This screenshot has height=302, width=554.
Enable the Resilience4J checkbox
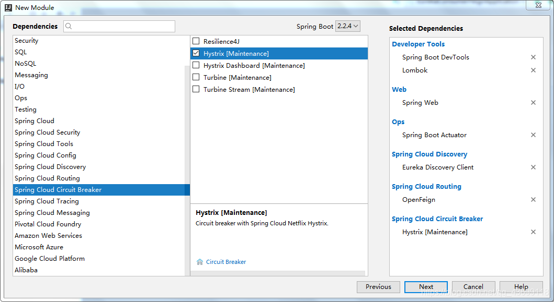[196, 41]
